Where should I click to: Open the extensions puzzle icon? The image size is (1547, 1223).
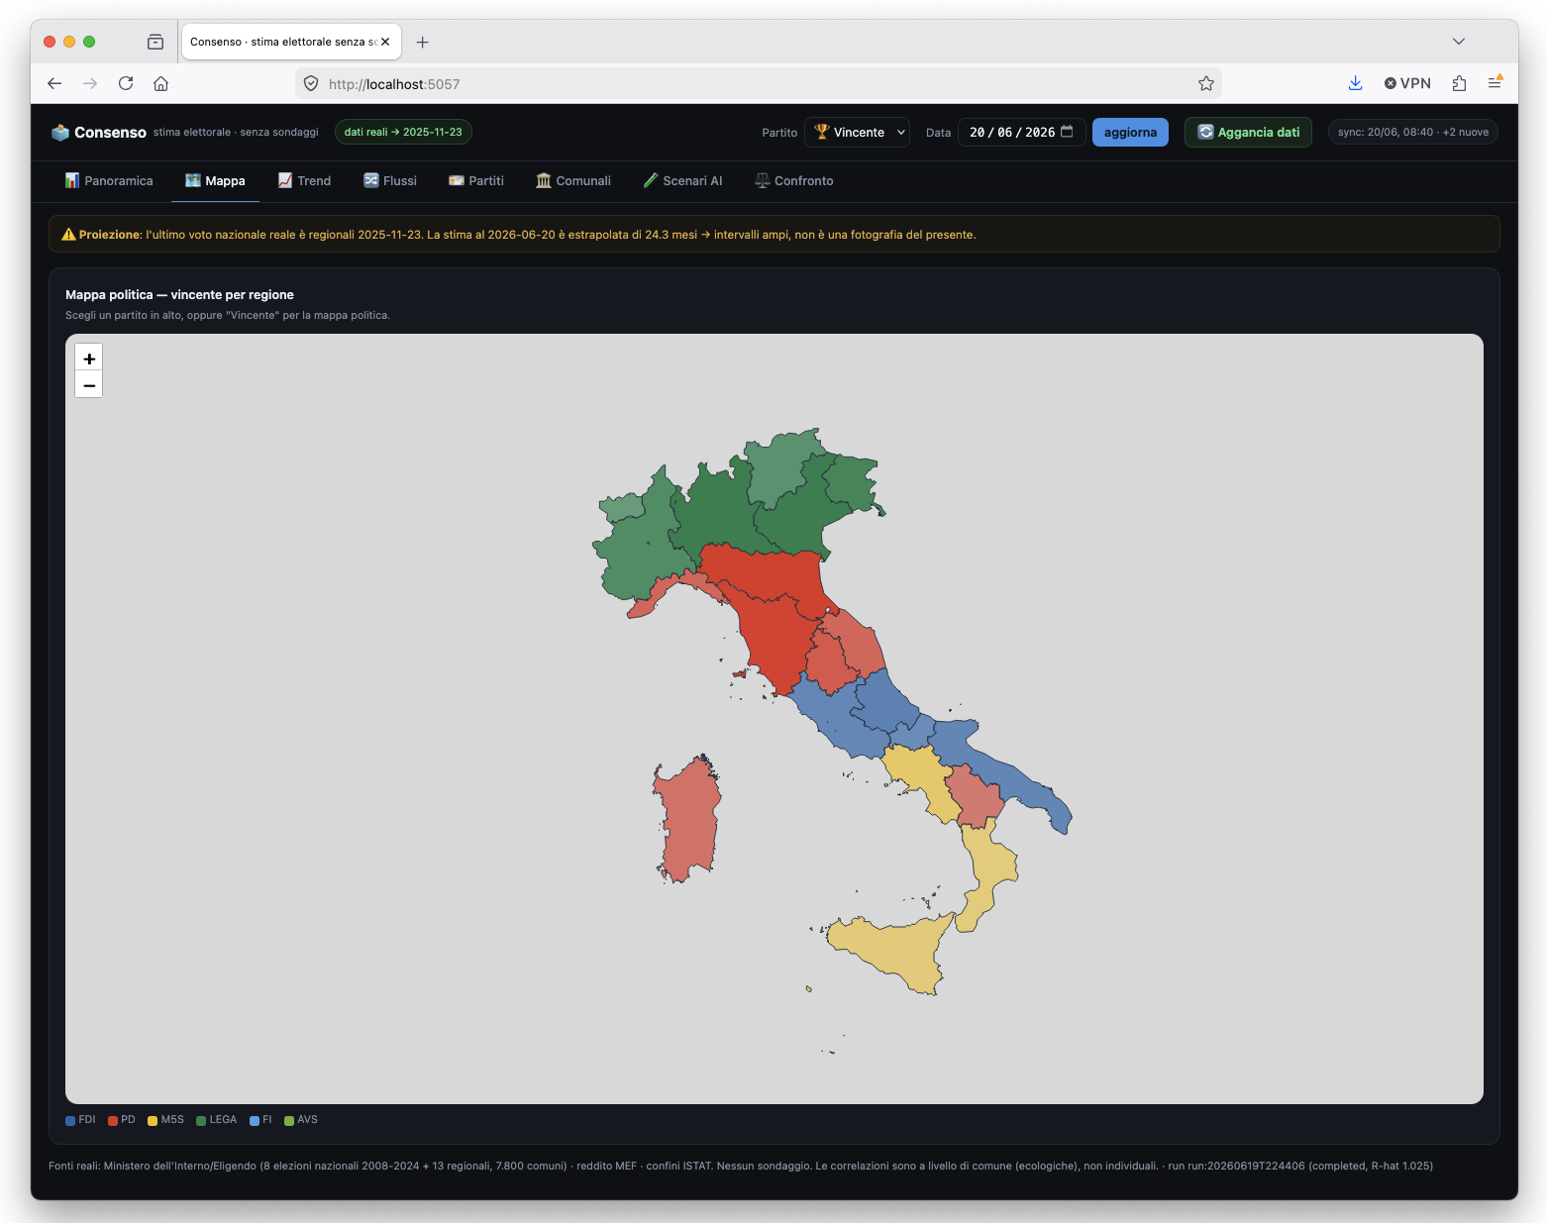pos(1459,83)
